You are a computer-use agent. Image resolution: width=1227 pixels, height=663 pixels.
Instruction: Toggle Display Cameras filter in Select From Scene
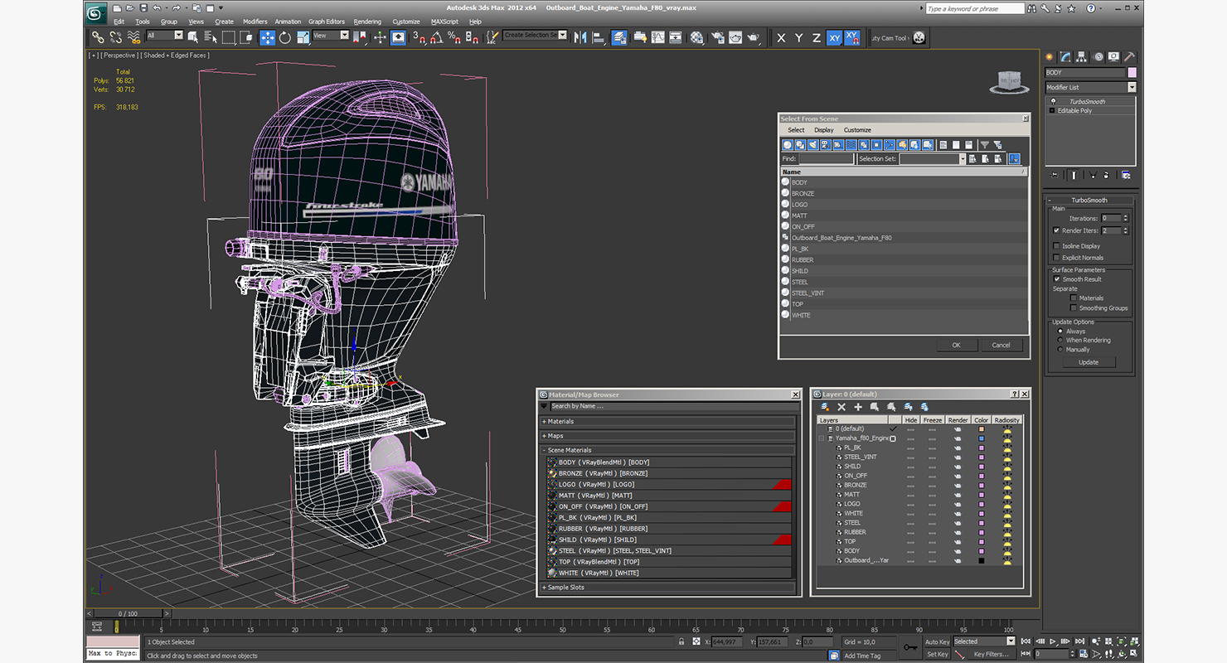(x=826, y=145)
